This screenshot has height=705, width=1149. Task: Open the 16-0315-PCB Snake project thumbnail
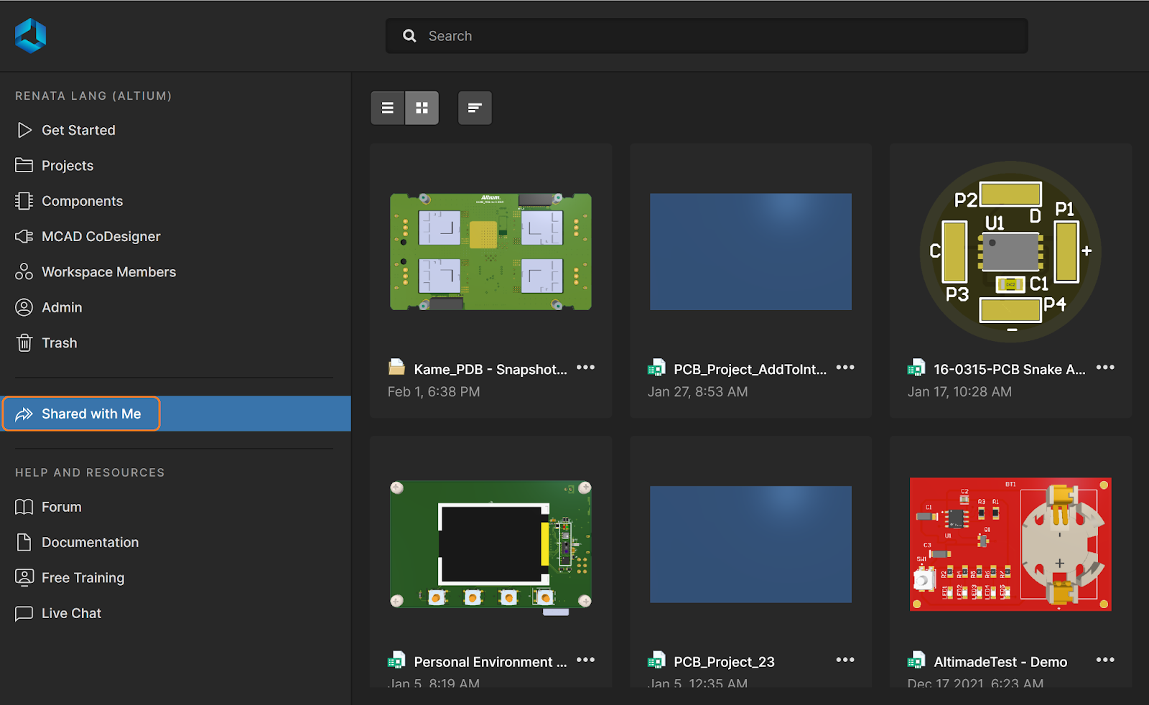(x=1010, y=251)
